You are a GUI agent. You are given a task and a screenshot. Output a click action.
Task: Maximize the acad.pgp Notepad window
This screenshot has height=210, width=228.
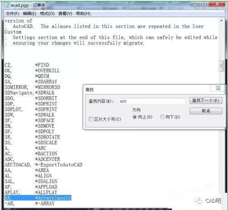pyautogui.click(x=204, y=4)
